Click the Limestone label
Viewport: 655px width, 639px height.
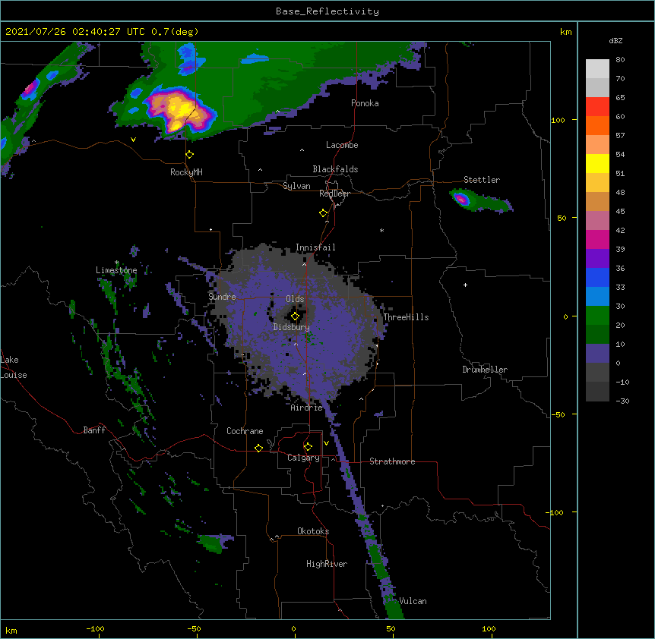click(116, 270)
